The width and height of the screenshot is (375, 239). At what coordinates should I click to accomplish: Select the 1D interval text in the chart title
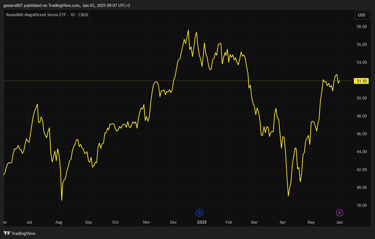coord(73,15)
